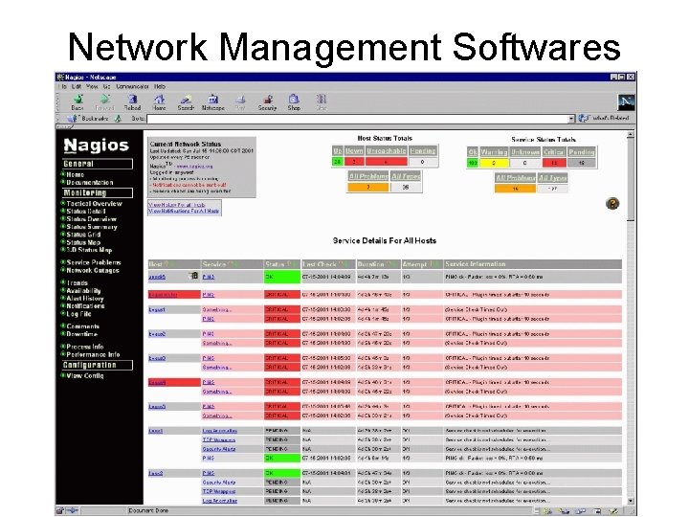The width and height of the screenshot is (689, 517).
Task: Click Unreachable in Host Status Totals
Action: coord(387,151)
